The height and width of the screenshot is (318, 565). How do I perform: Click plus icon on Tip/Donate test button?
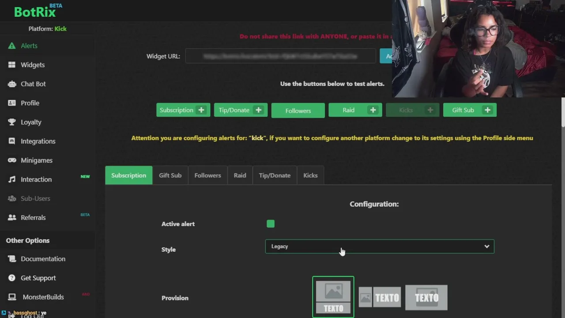[259, 110]
